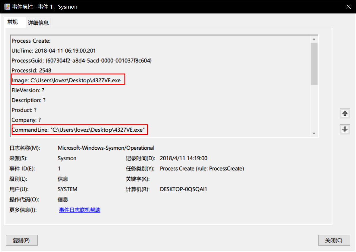356x252 pixels.
Task: Show the previous event with up arrow
Action: 345,114
